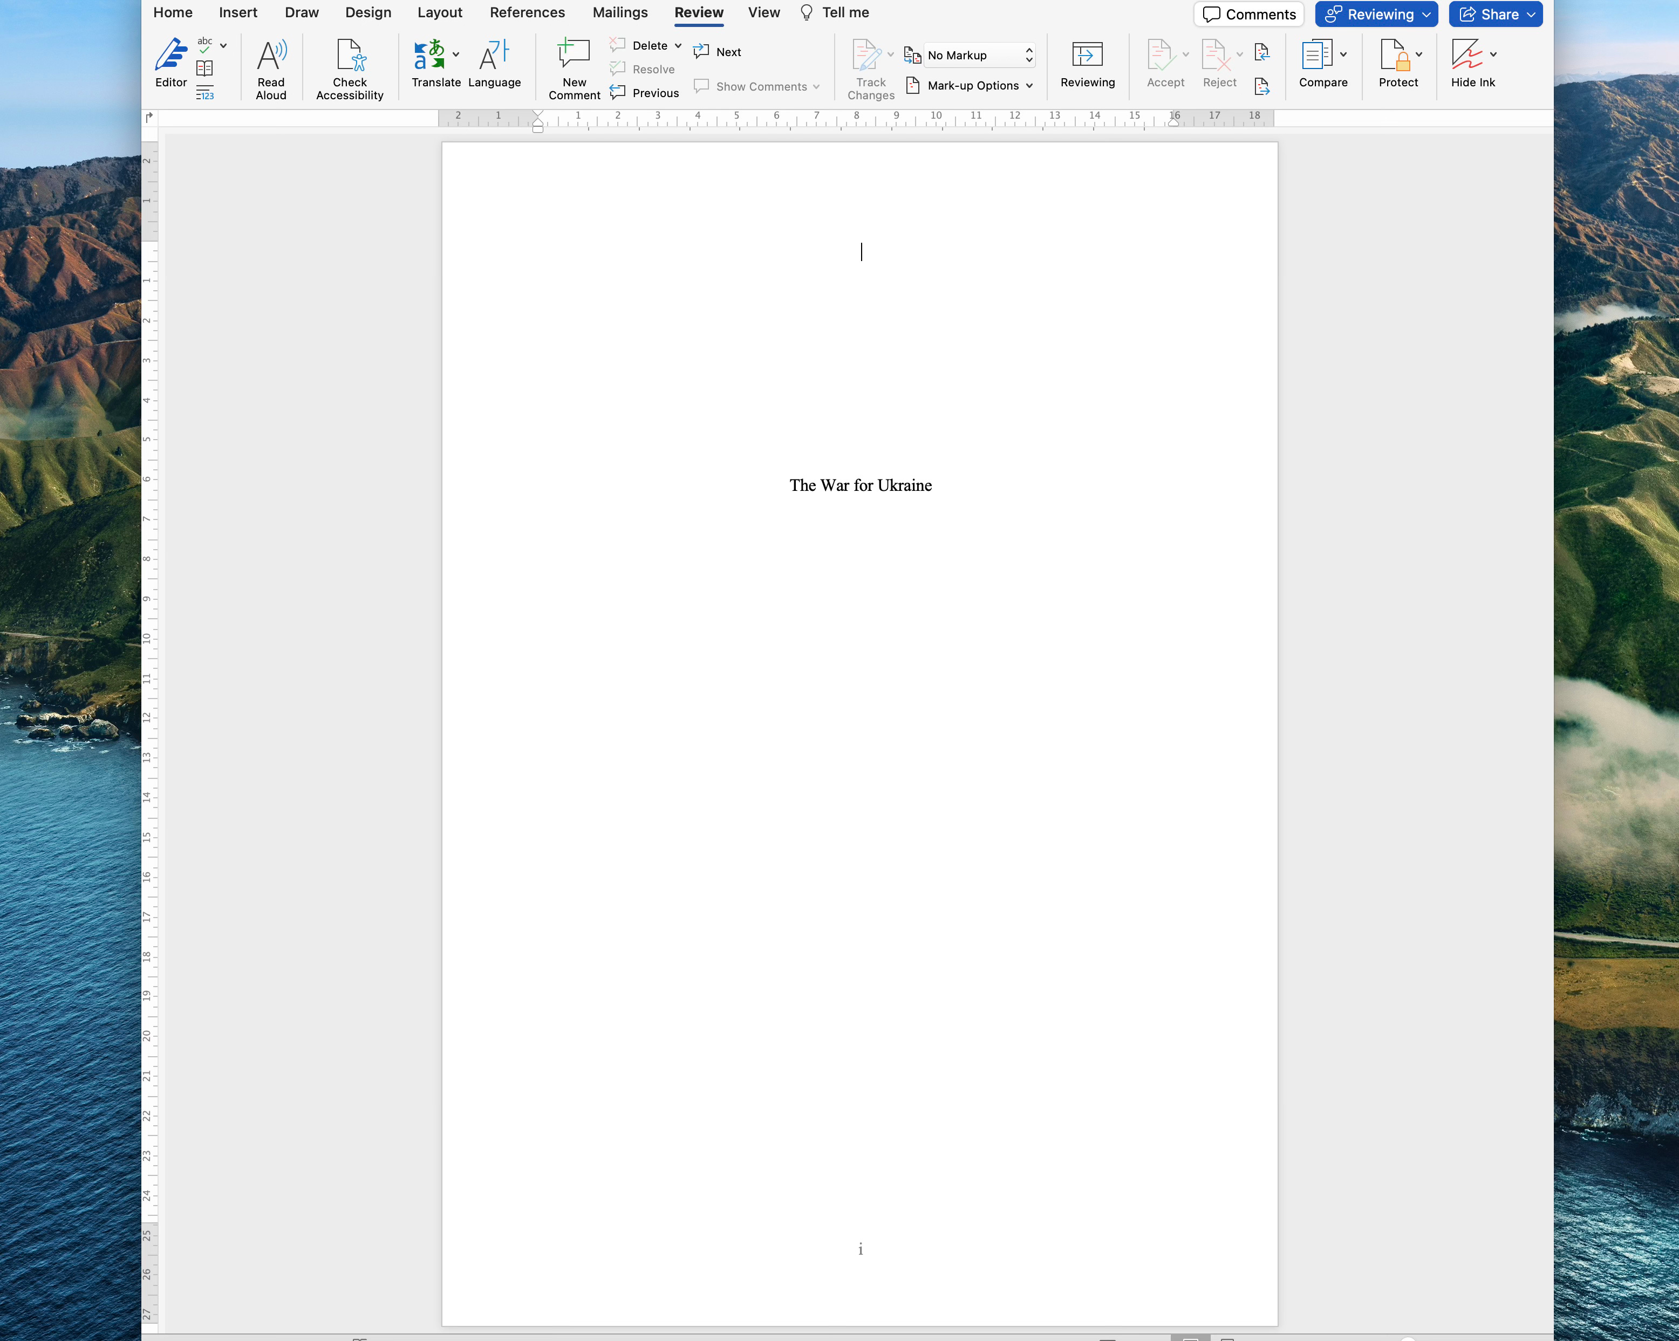Image resolution: width=1679 pixels, height=1341 pixels.
Task: Expand the Reviewing mode dropdown
Action: tap(1376, 14)
